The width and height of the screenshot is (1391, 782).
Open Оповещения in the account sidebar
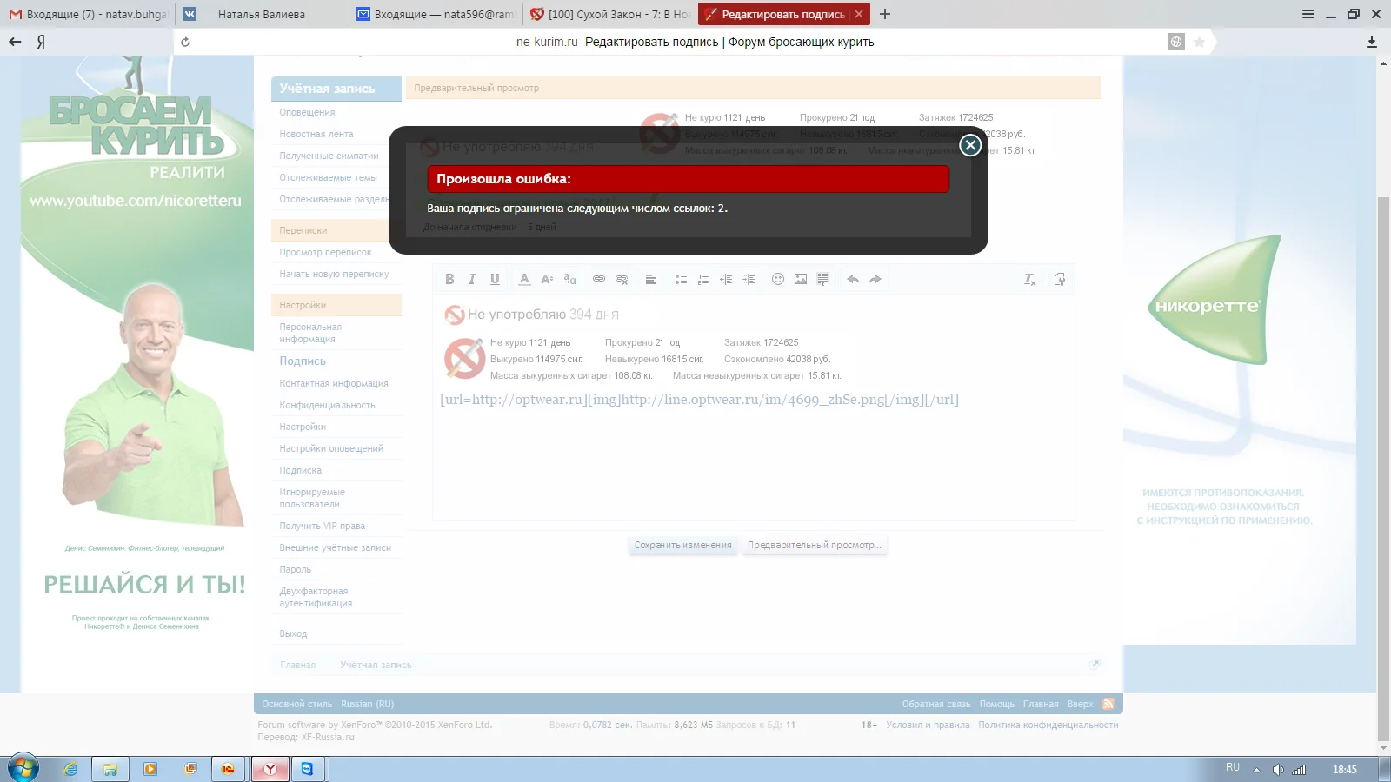[307, 112]
